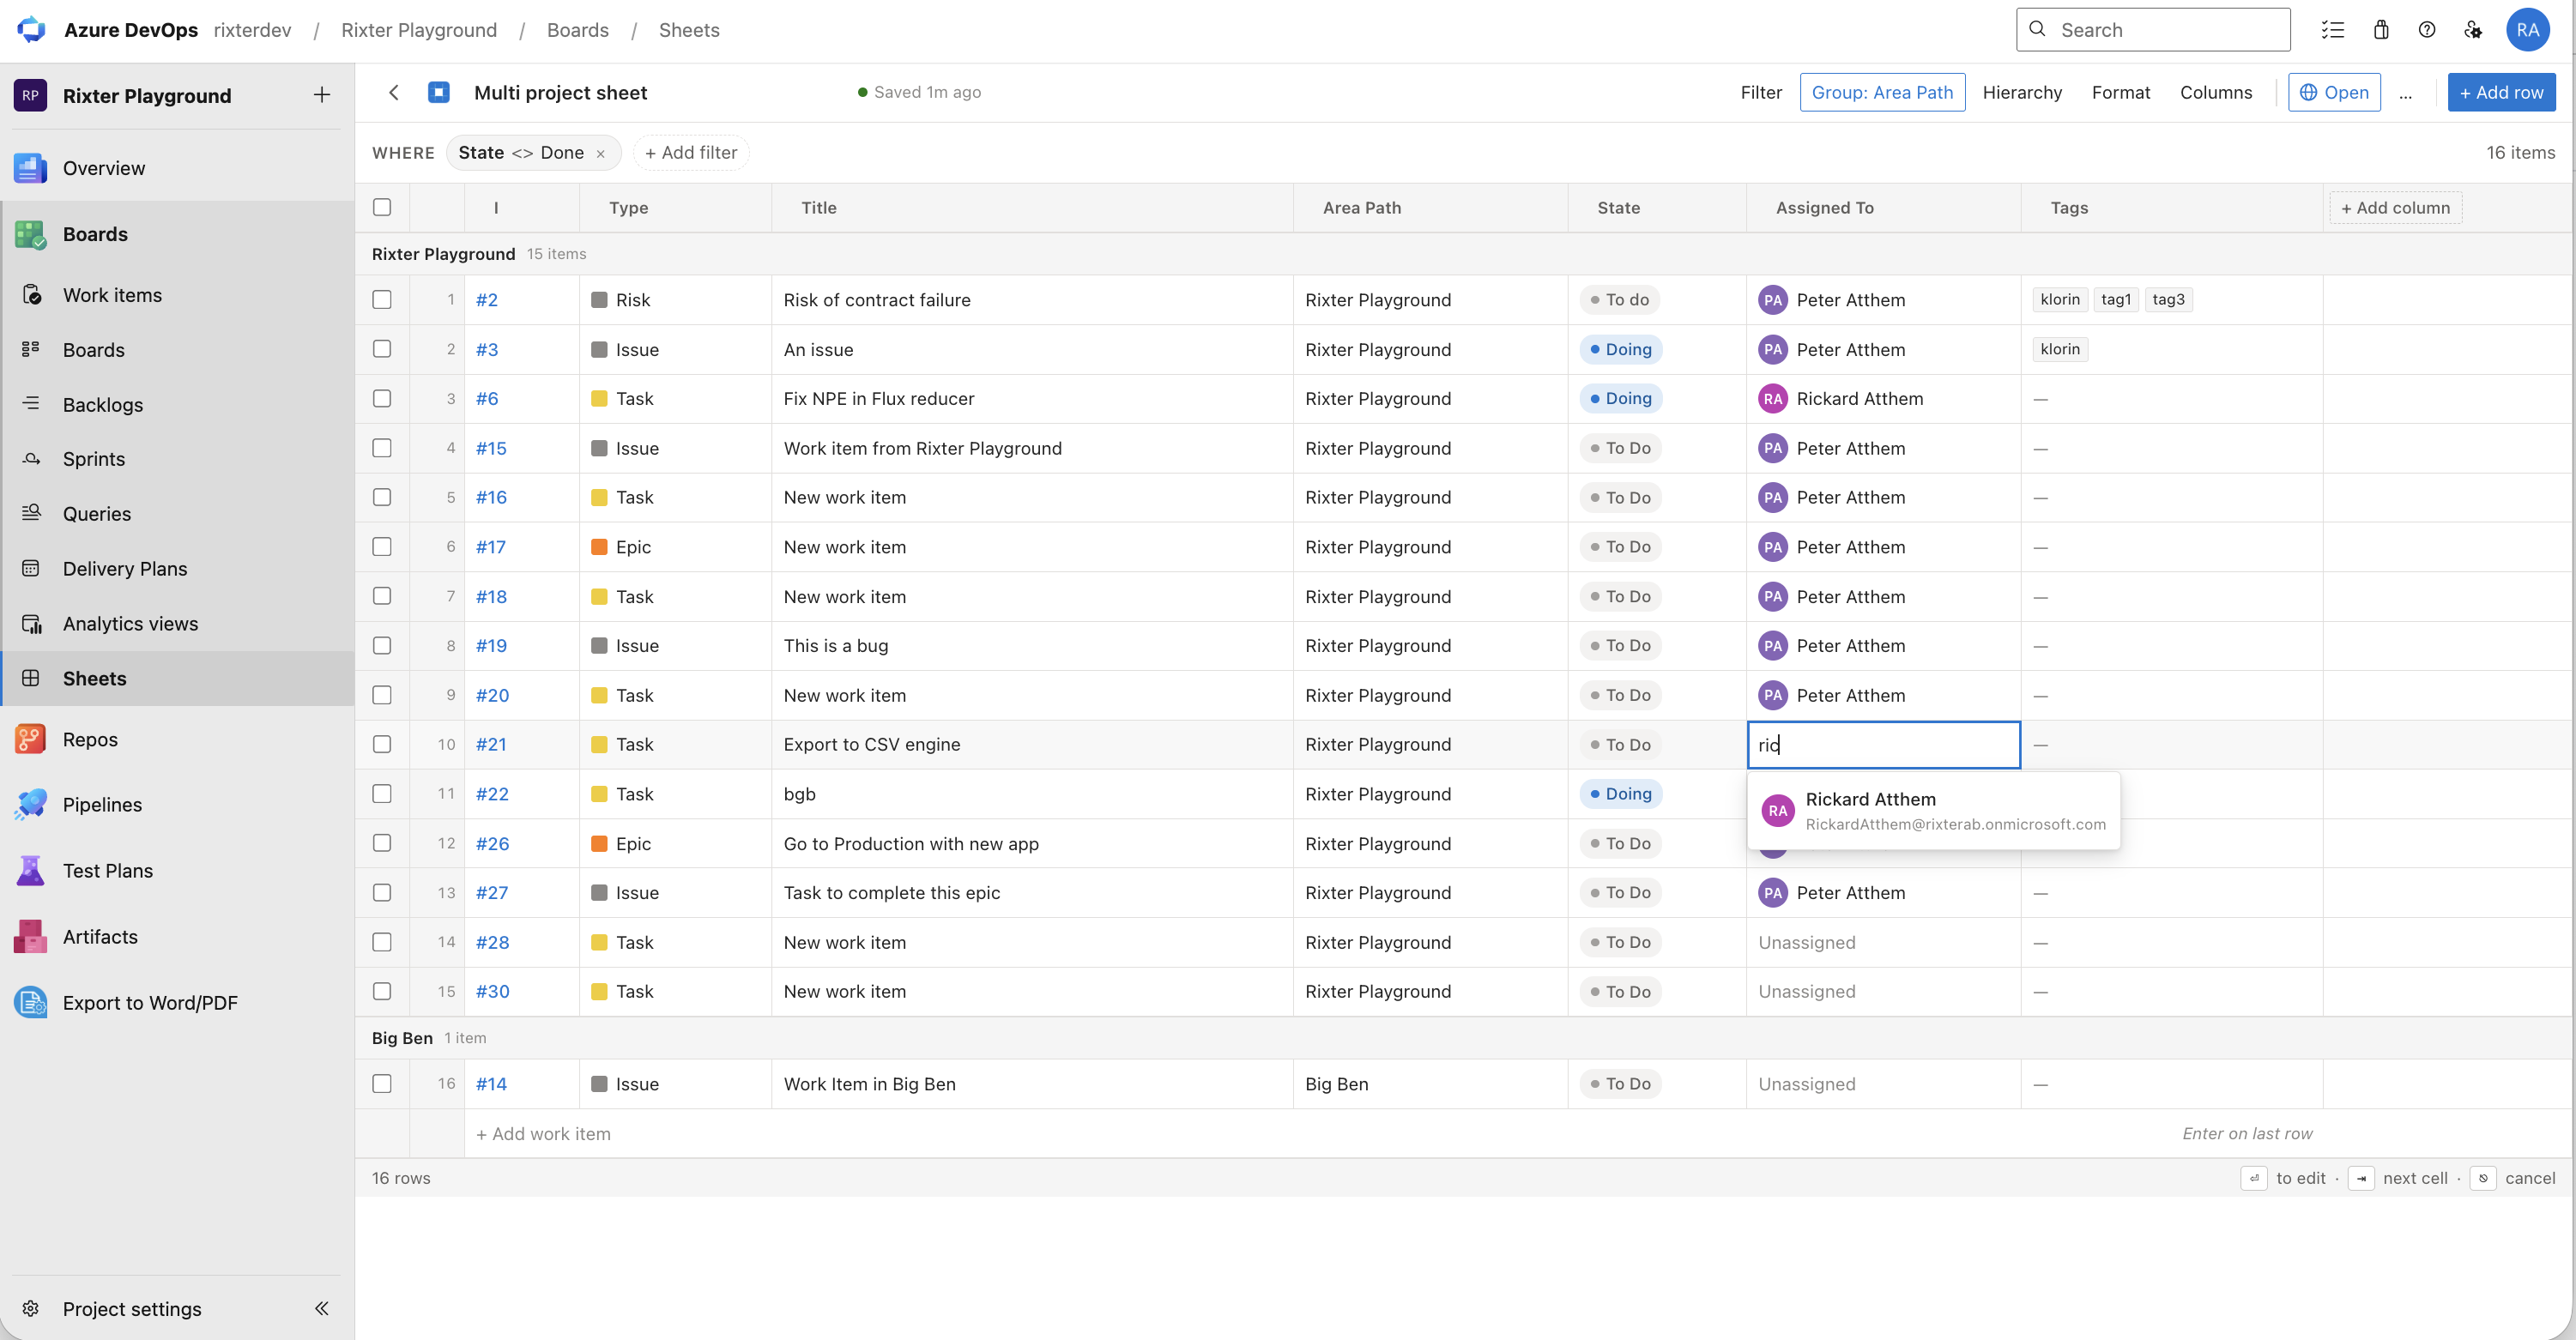Open work item link #22
The image size is (2576, 1340).
492,794
